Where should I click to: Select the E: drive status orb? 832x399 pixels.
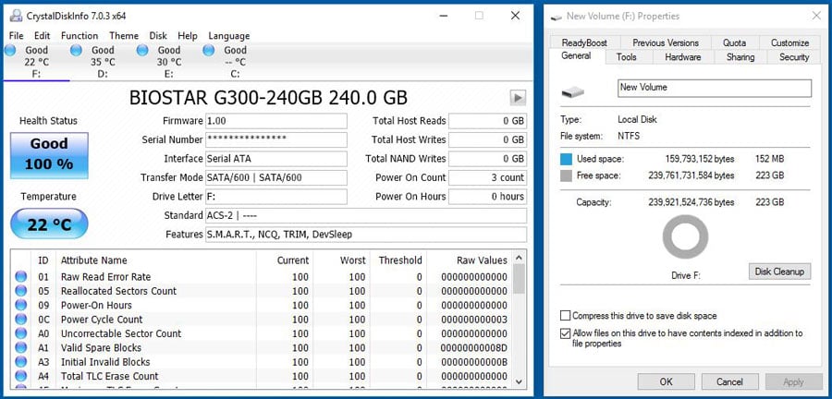click(x=142, y=51)
